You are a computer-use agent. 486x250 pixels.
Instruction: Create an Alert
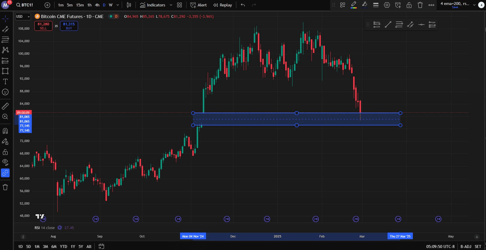click(x=198, y=5)
